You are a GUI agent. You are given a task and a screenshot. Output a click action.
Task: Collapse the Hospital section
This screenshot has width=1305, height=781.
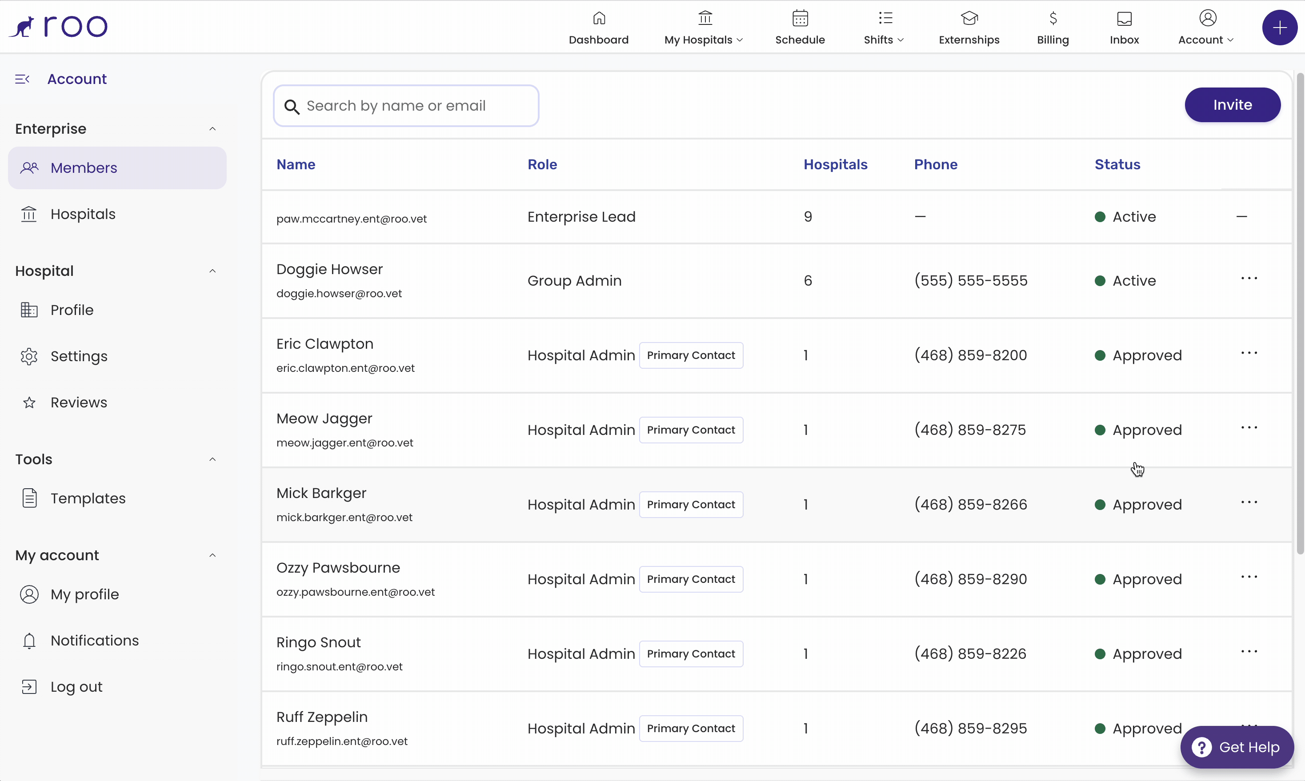tap(212, 271)
